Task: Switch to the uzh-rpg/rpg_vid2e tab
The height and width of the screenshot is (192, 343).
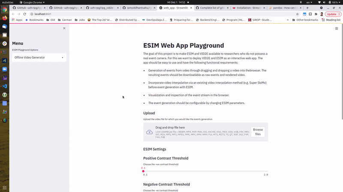Action: point(102,8)
